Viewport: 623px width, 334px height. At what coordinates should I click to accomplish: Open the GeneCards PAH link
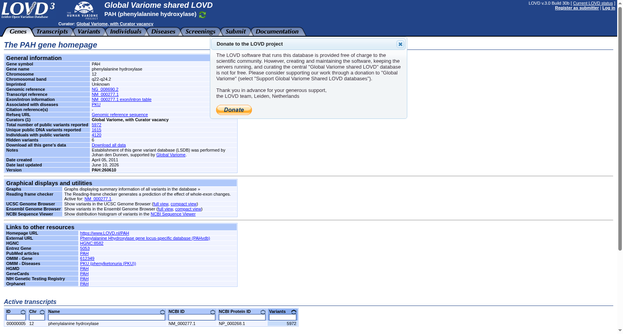click(x=84, y=274)
